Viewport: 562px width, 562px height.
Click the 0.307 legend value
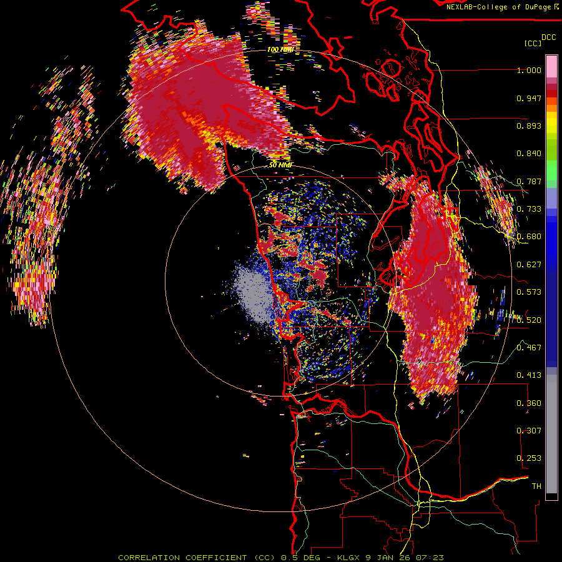click(x=529, y=430)
